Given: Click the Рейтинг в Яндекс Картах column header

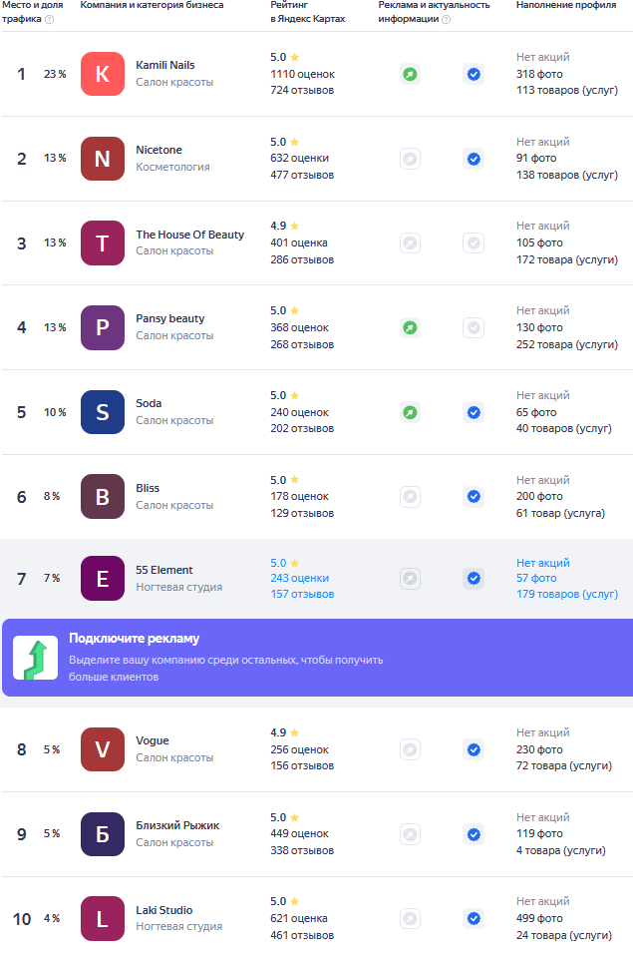Looking at the screenshot, I should [308, 12].
